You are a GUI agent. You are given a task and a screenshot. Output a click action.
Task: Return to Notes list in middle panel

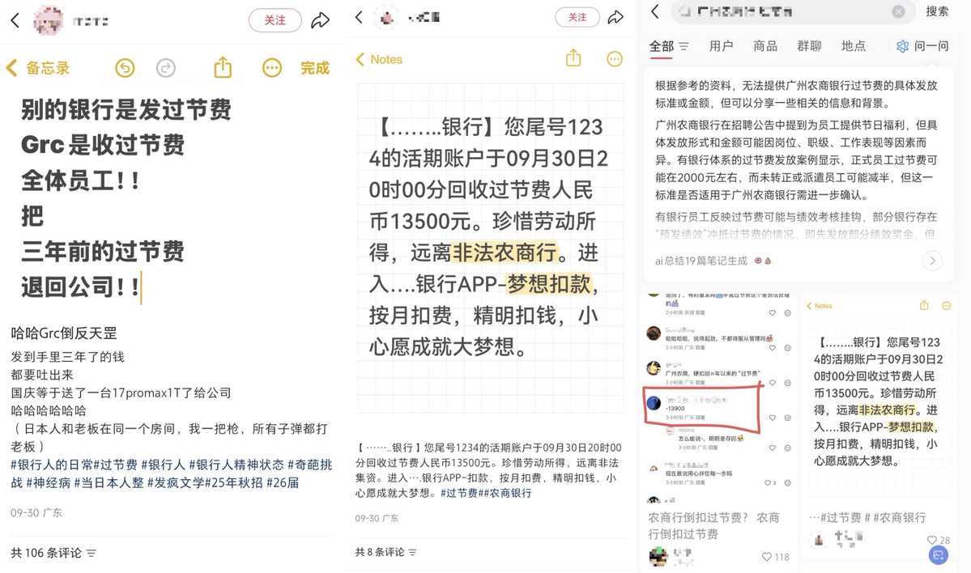pos(379,59)
